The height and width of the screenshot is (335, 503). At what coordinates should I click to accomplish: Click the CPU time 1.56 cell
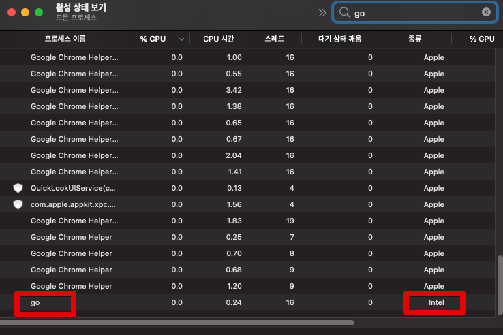pyautogui.click(x=234, y=204)
